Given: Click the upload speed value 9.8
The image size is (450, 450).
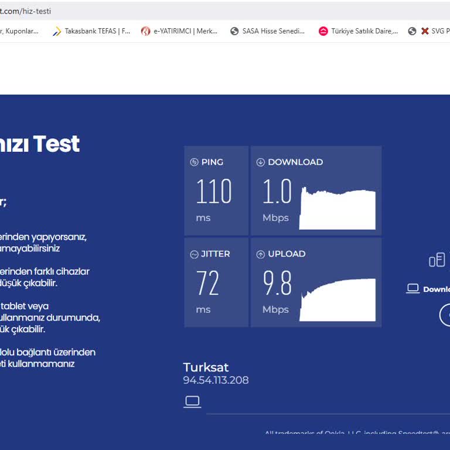Looking at the screenshot, I should coord(277,283).
